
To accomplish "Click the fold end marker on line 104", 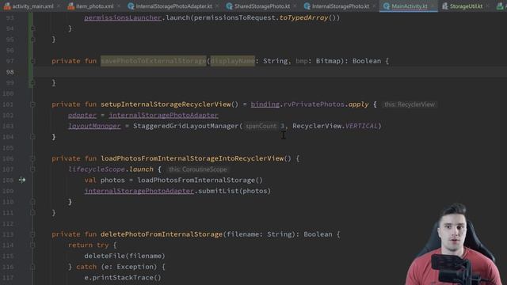I will [x=32, y=137].
